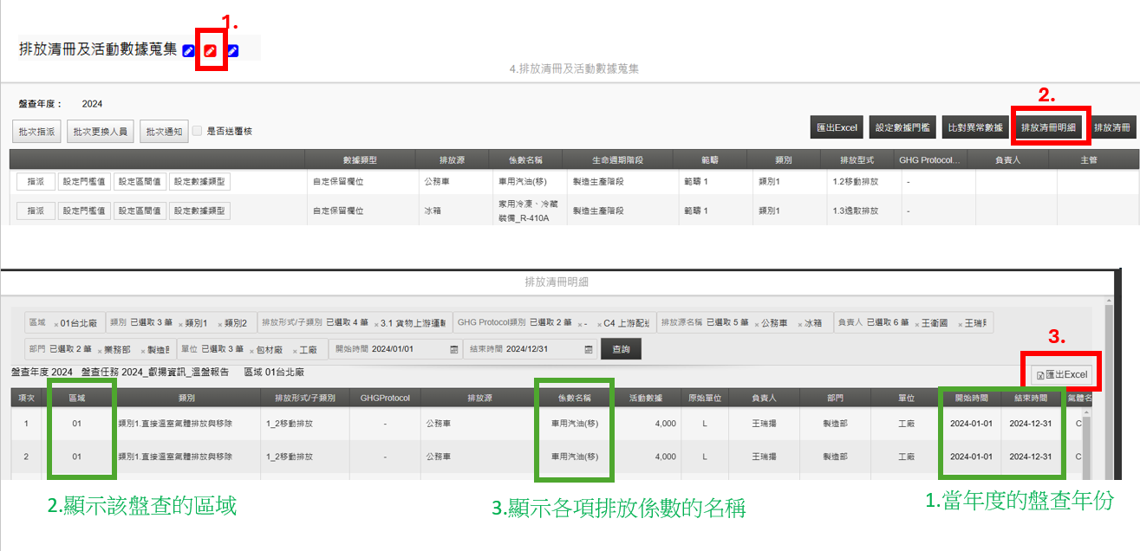Open the 排放清冊明細 button

click(1048, 127)
